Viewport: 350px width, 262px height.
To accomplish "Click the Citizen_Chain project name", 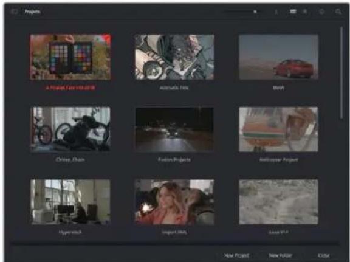I will (70, 160).
